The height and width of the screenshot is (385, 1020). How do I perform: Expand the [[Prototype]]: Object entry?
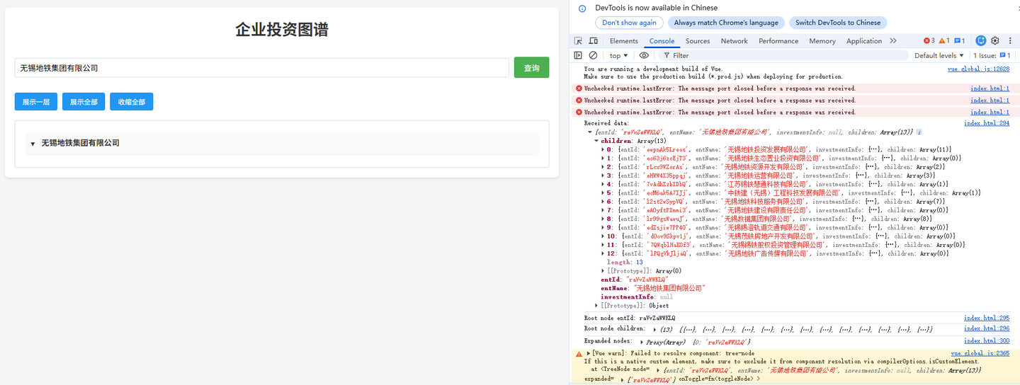point(596,306)
